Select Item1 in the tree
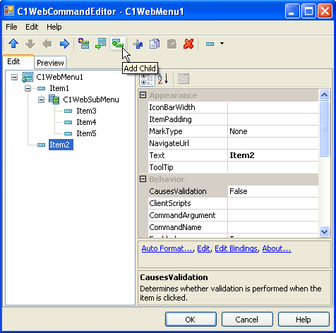336x333 pixels. [59, 88]
